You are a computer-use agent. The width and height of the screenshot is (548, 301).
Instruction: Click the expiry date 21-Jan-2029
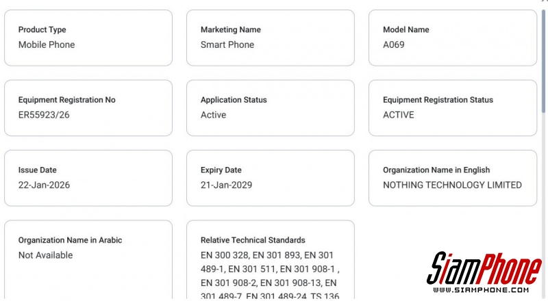pyautogui.click(x=226, y=185)
